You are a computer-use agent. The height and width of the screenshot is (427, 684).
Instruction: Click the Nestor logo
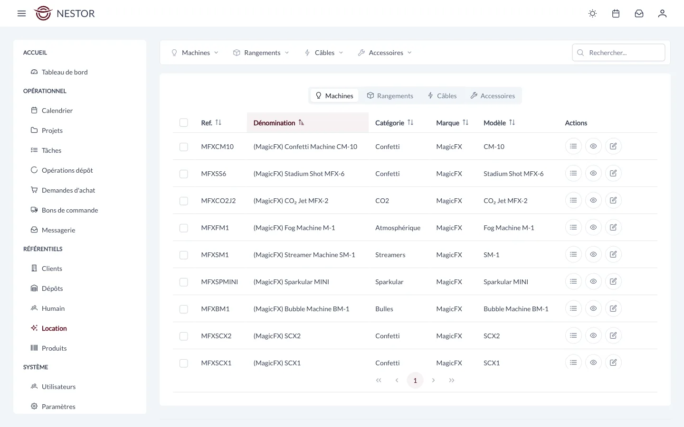[x=65, y=13]
